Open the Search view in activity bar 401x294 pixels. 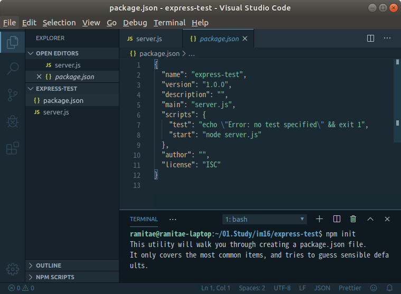click(12, 69)
